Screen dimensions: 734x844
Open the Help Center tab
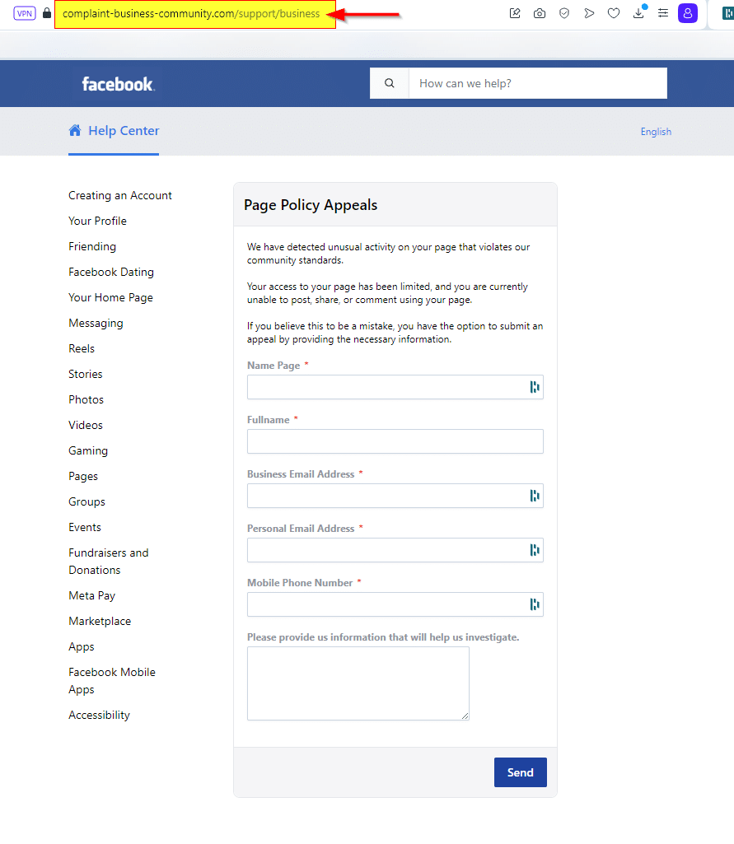114,131
